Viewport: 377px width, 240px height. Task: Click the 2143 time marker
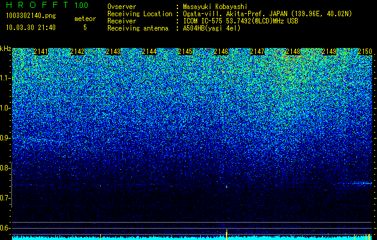(x=113, y=52)
